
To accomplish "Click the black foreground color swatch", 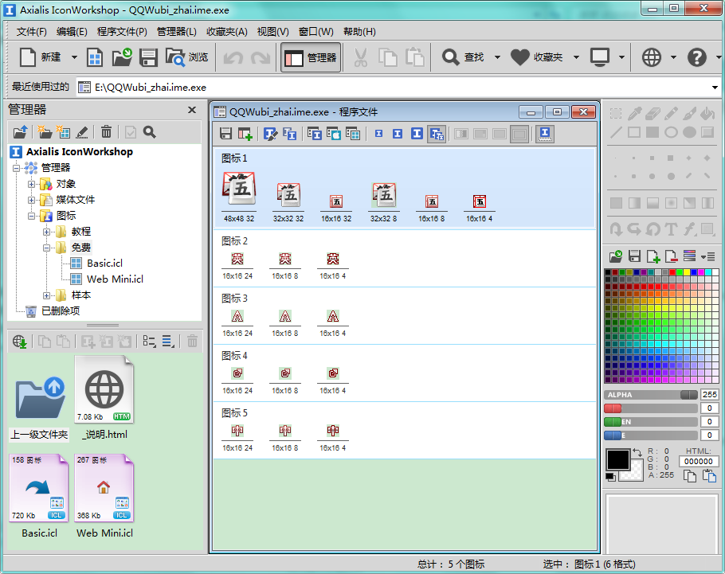I will [x=617, y=460].
